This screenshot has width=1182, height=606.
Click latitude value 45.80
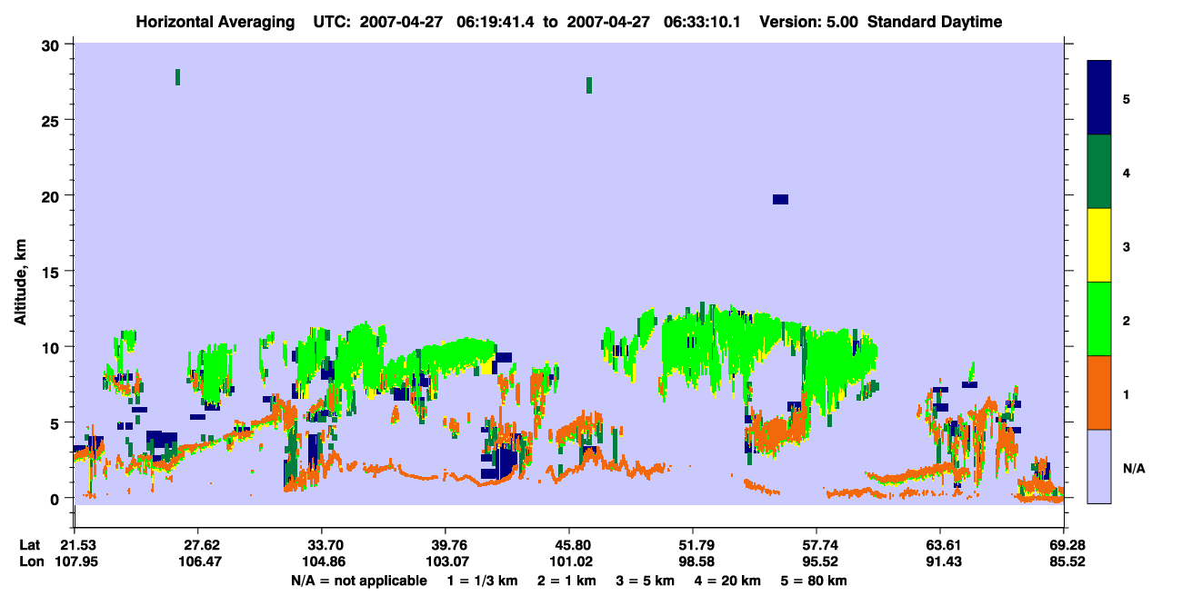(x=569, y=545)
